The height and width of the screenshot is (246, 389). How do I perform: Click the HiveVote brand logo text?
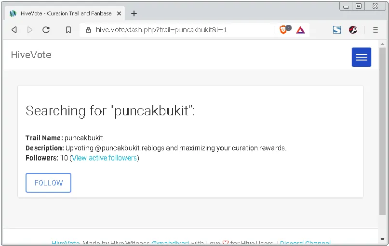coord(31,55)
